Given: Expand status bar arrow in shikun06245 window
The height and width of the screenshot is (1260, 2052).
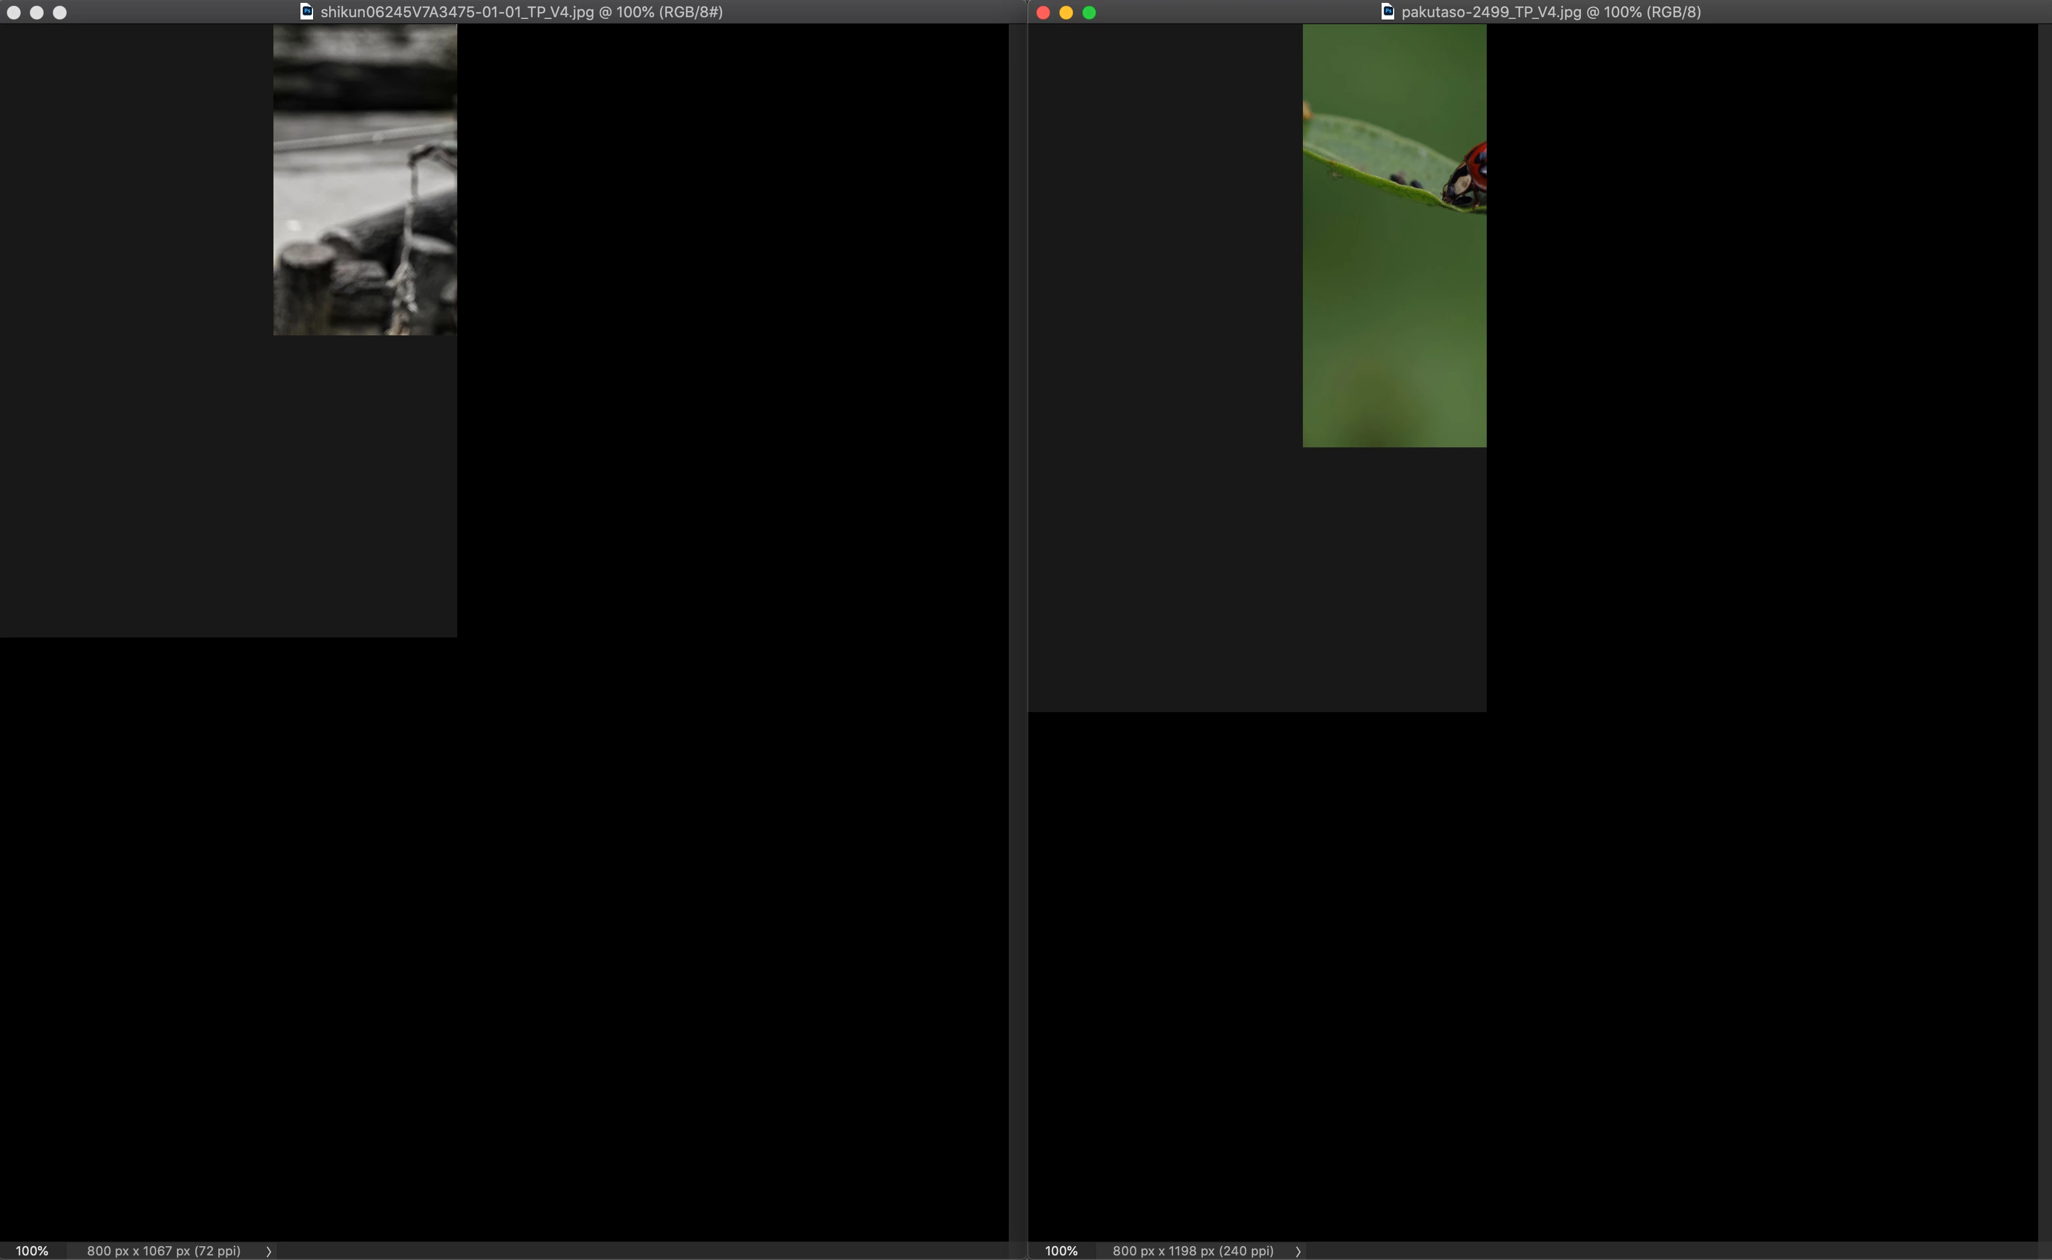Looking at the screenshot, I should click(268, 1251).
